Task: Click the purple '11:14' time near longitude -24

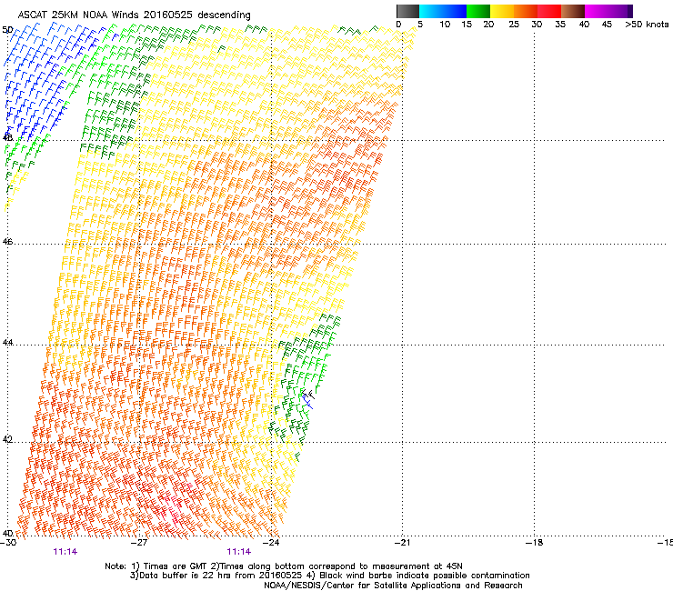Action: [x=239, y=552]
